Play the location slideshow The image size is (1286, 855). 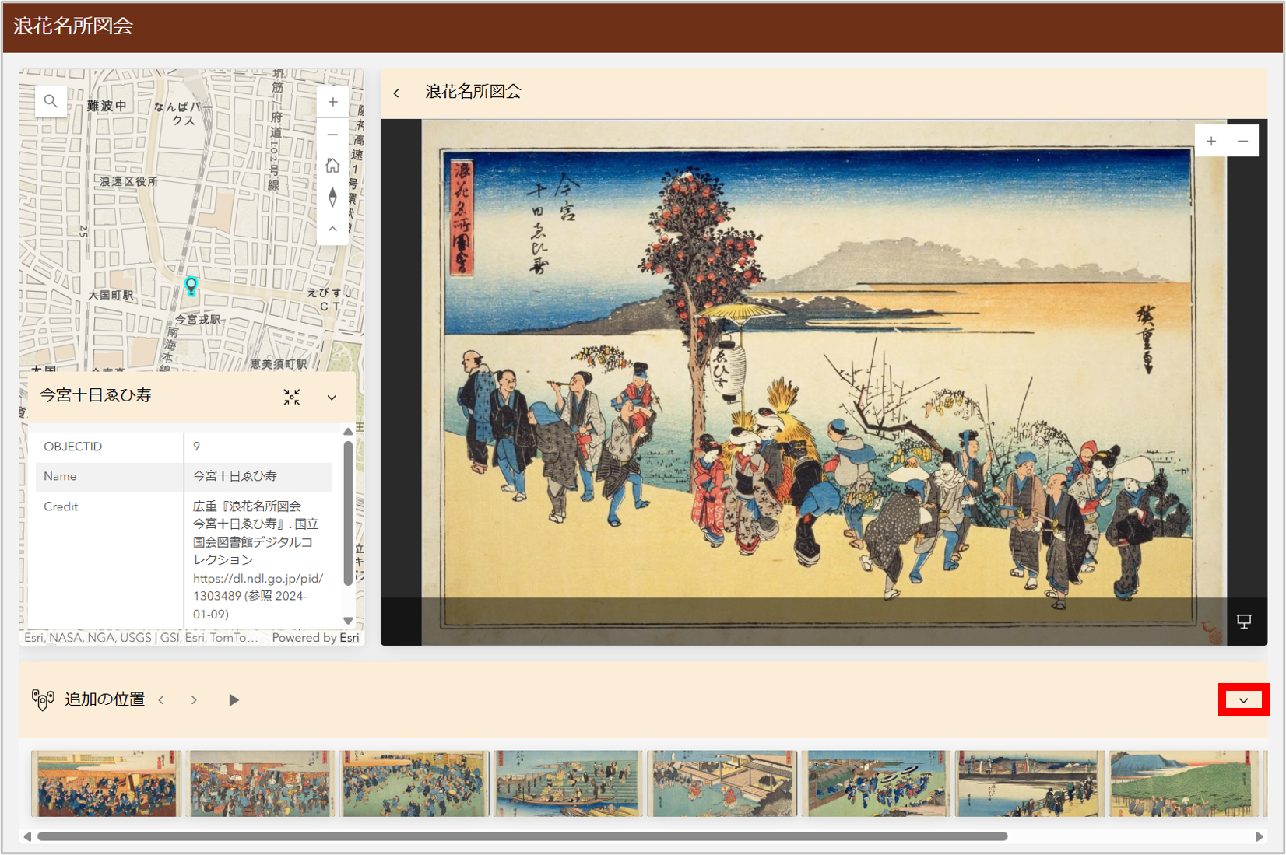(x=234, y=700)
